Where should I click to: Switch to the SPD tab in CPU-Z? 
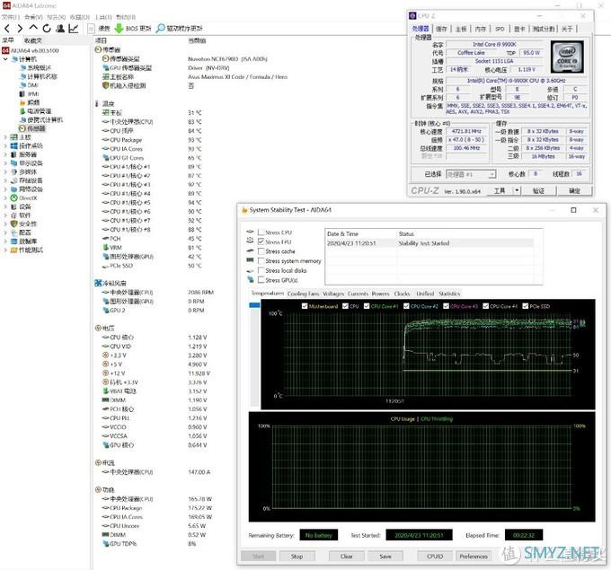coord(500,29)
